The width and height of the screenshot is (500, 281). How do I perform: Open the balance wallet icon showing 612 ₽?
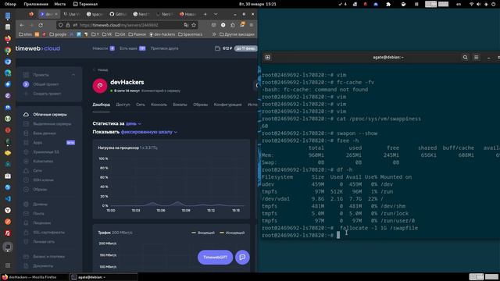(x=217, y=48)
